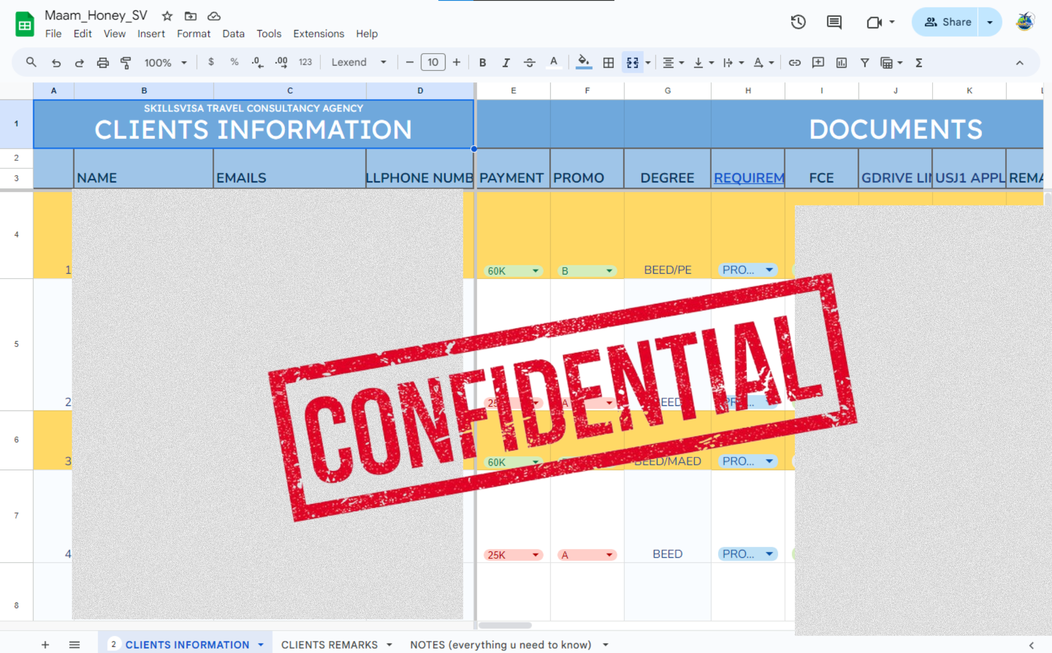
Task: Click the Share button
Action: click(x=948, y=22)
